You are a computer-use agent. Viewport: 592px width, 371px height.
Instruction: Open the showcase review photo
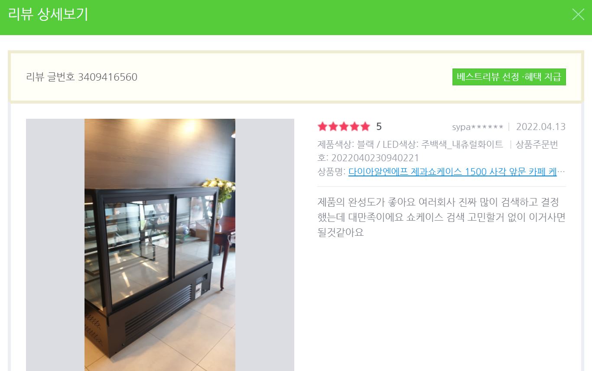pos(160,245)
